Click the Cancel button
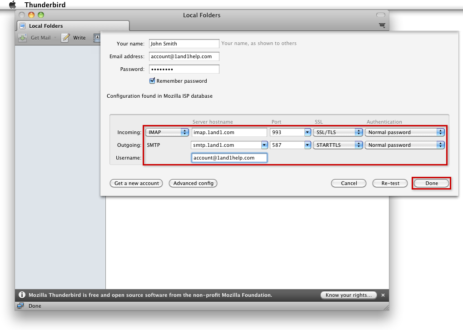This screenshot has width=463, height=330. point(348,183)
